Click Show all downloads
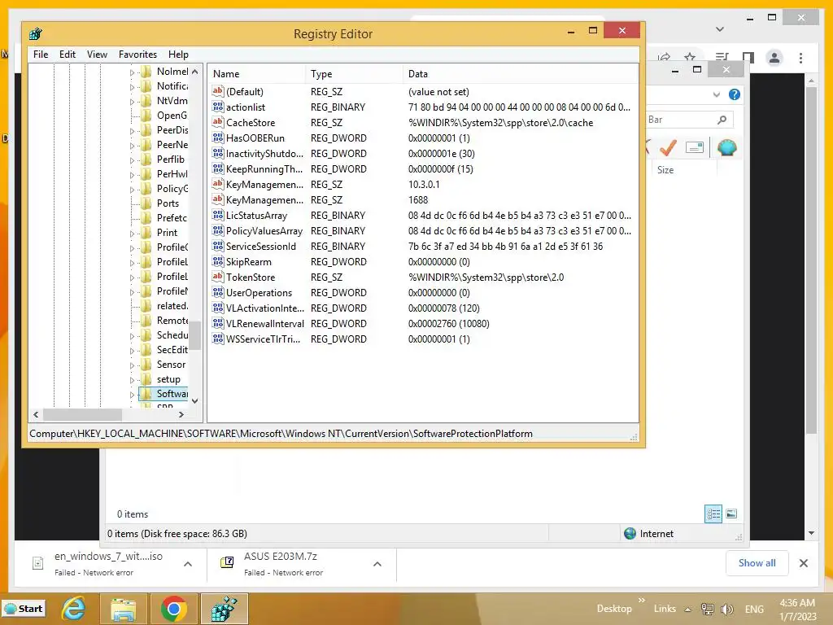 [x=757, y=563]
